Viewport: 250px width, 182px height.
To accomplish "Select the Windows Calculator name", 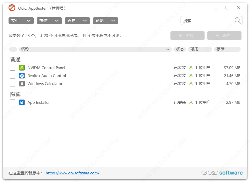I will tap(45, 84).
